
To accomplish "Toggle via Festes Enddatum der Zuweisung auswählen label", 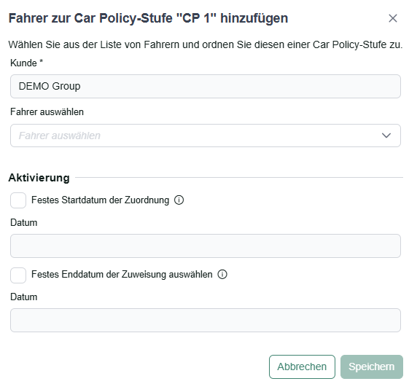I will pos(122,275).
